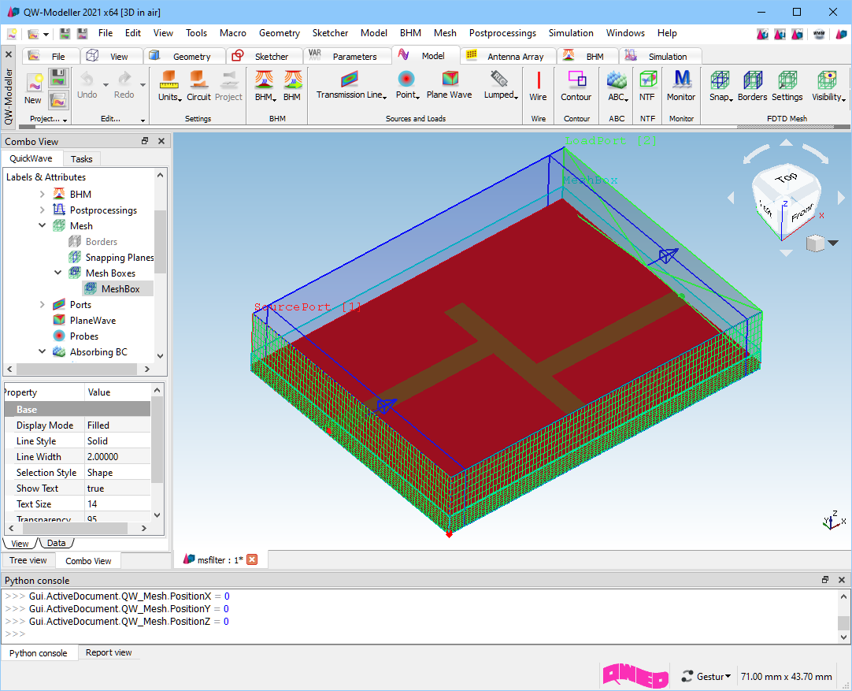Open the Postprocessings menu
Viewport: 852px width, 691px height.
tap(502, 33)
